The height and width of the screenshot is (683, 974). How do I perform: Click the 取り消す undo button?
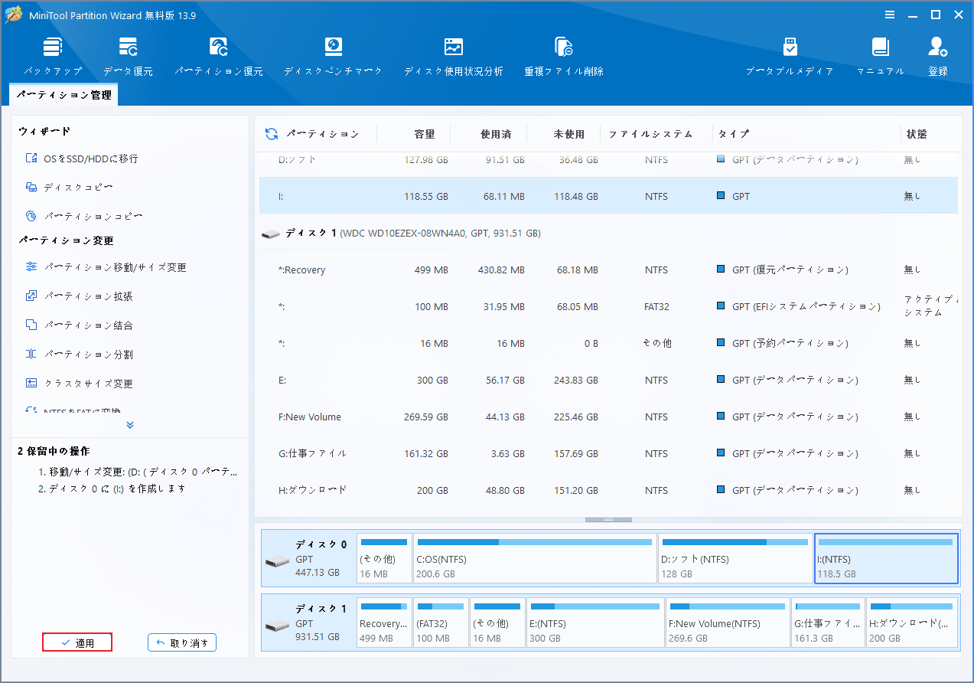182,643
